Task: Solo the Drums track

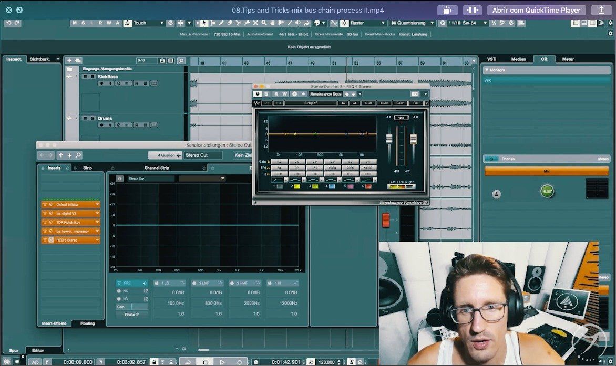Action: 93,118
